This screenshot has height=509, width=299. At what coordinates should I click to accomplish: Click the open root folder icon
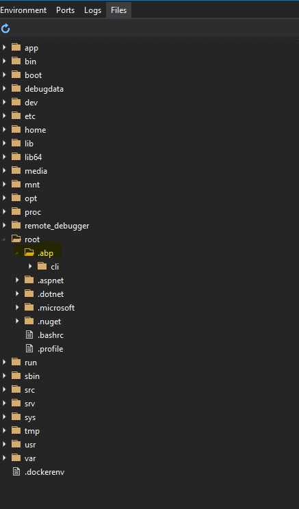tap(16, 239)
